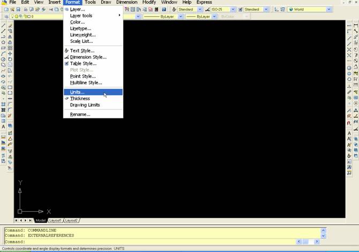
Task: Open the Layer Properties Manager icon
Action: (x=6, y=17)
